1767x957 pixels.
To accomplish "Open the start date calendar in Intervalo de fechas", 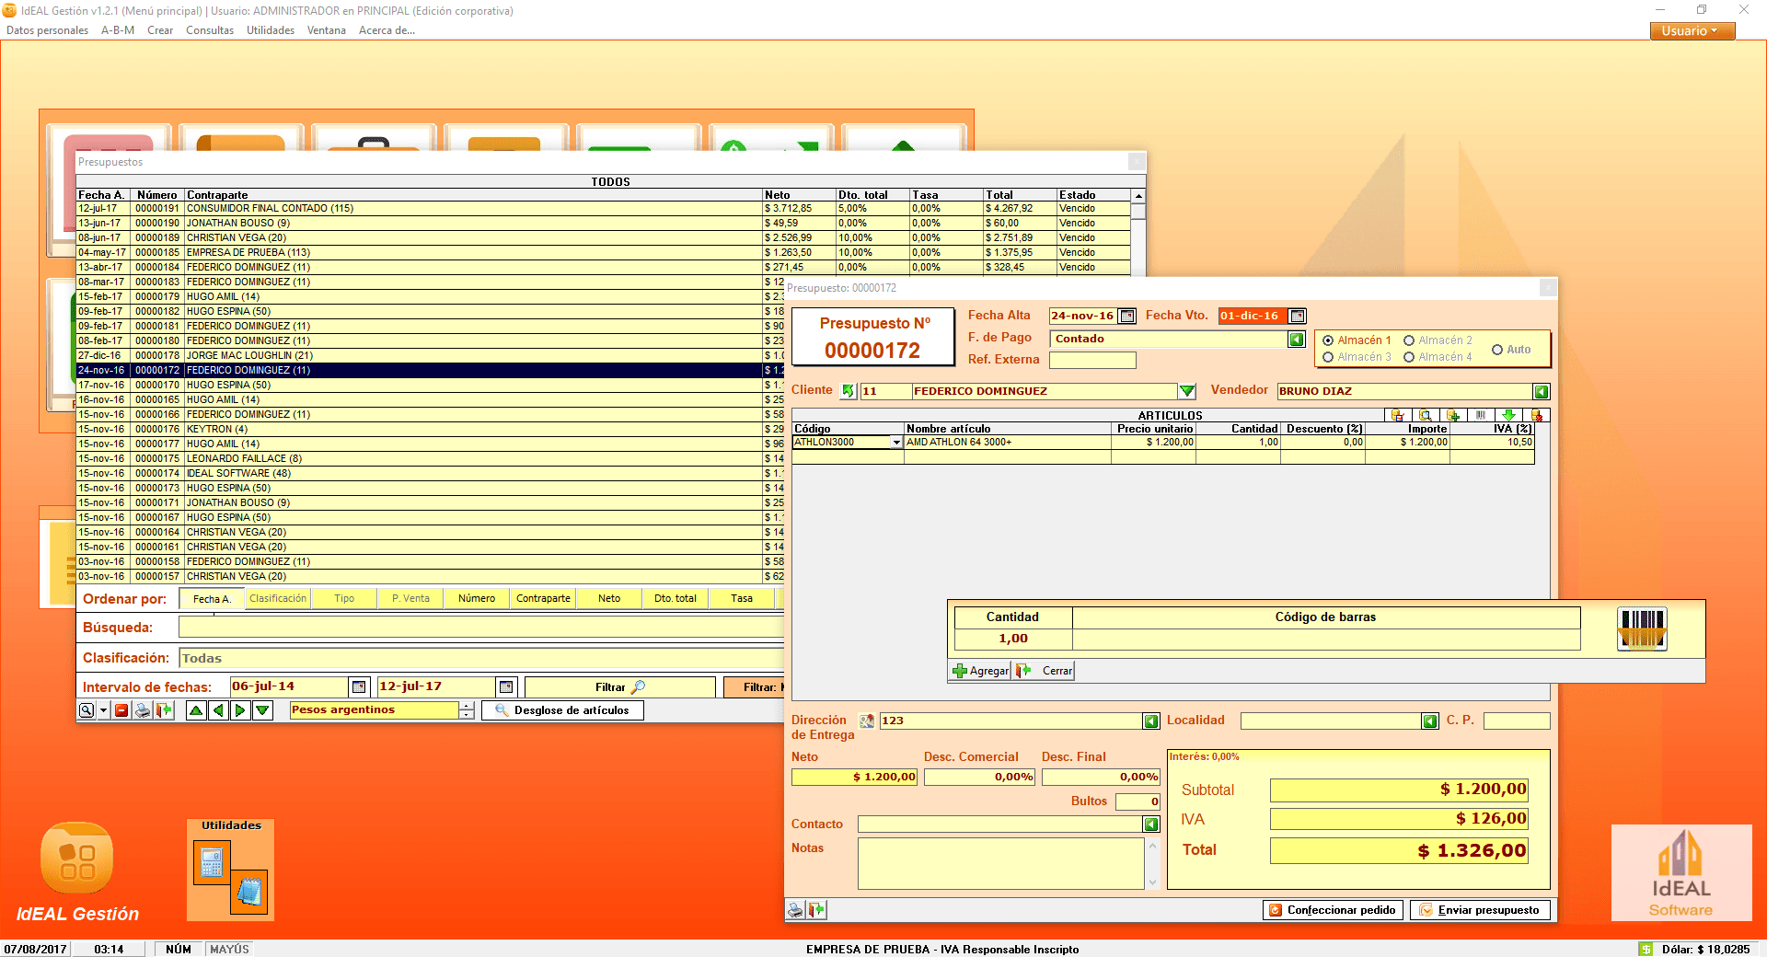I will pyautogui.click(x=359, y=686).
